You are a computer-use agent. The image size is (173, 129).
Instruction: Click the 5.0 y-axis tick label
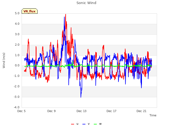[17, 13]
